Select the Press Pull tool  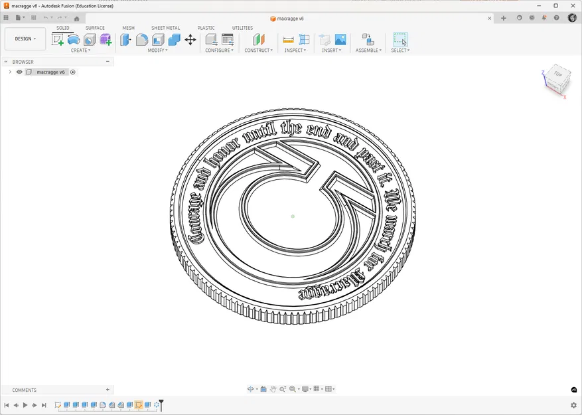click(x=125, y=39)
